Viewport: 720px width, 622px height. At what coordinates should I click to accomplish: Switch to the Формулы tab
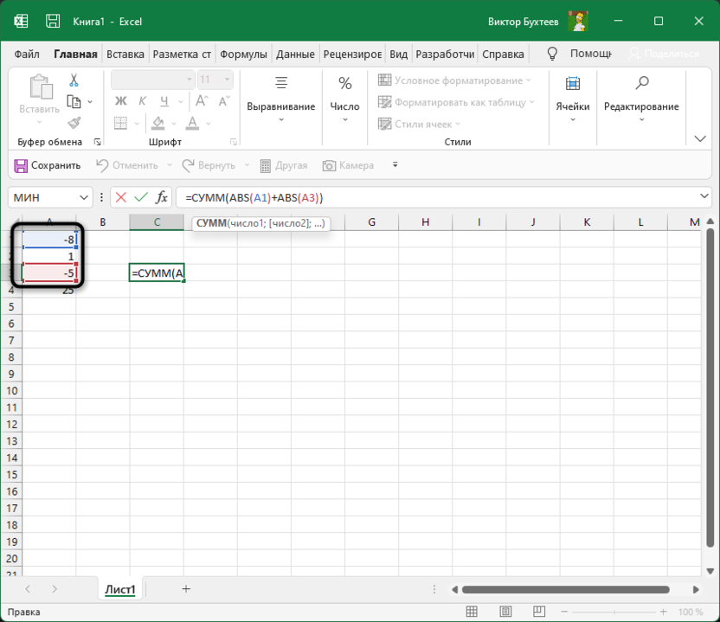[x=243, y=54]
